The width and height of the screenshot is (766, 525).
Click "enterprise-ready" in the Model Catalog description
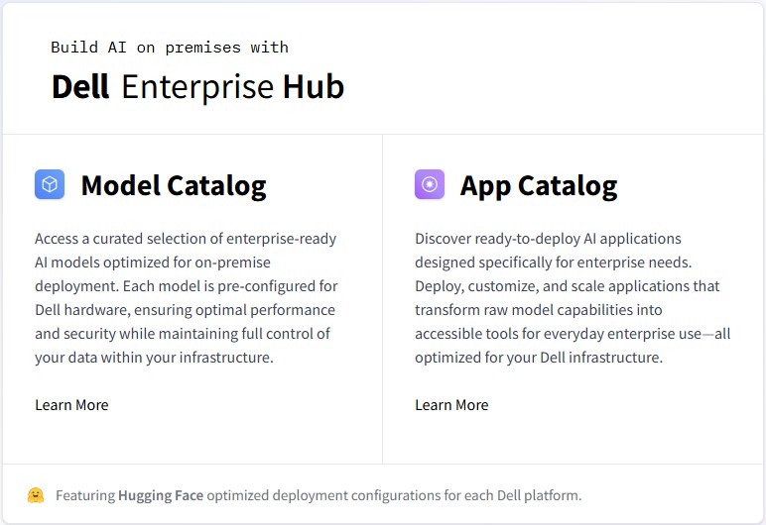pos(282,239)
